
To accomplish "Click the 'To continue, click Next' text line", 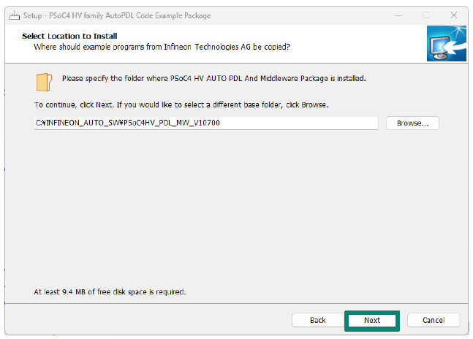I will click(x=181, y=105).
